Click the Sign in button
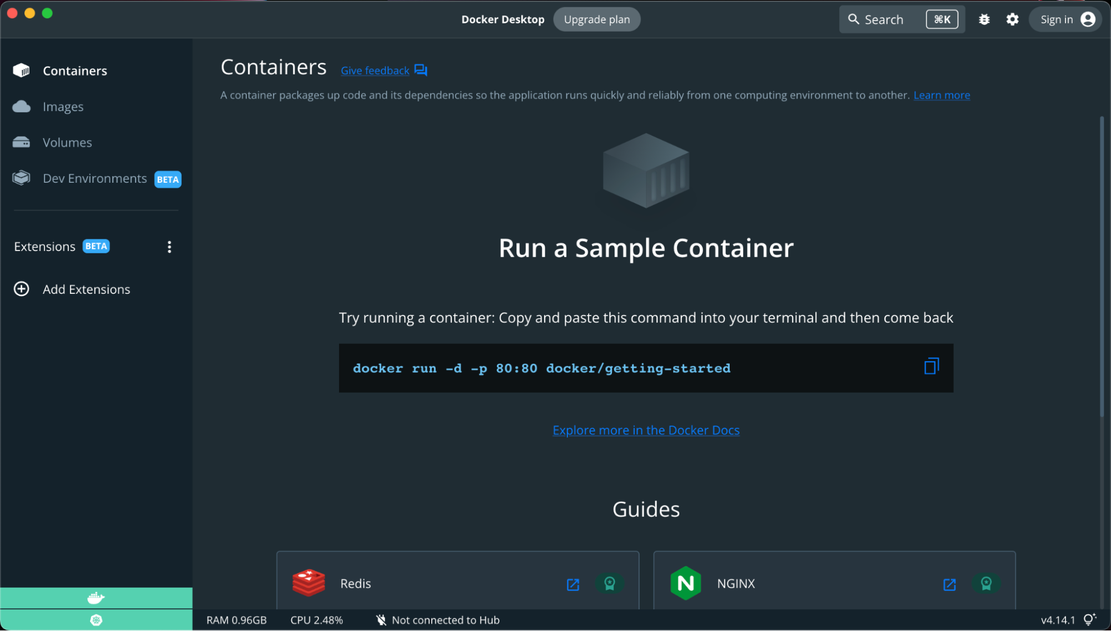1111x631 pixels. point(1064,19)
